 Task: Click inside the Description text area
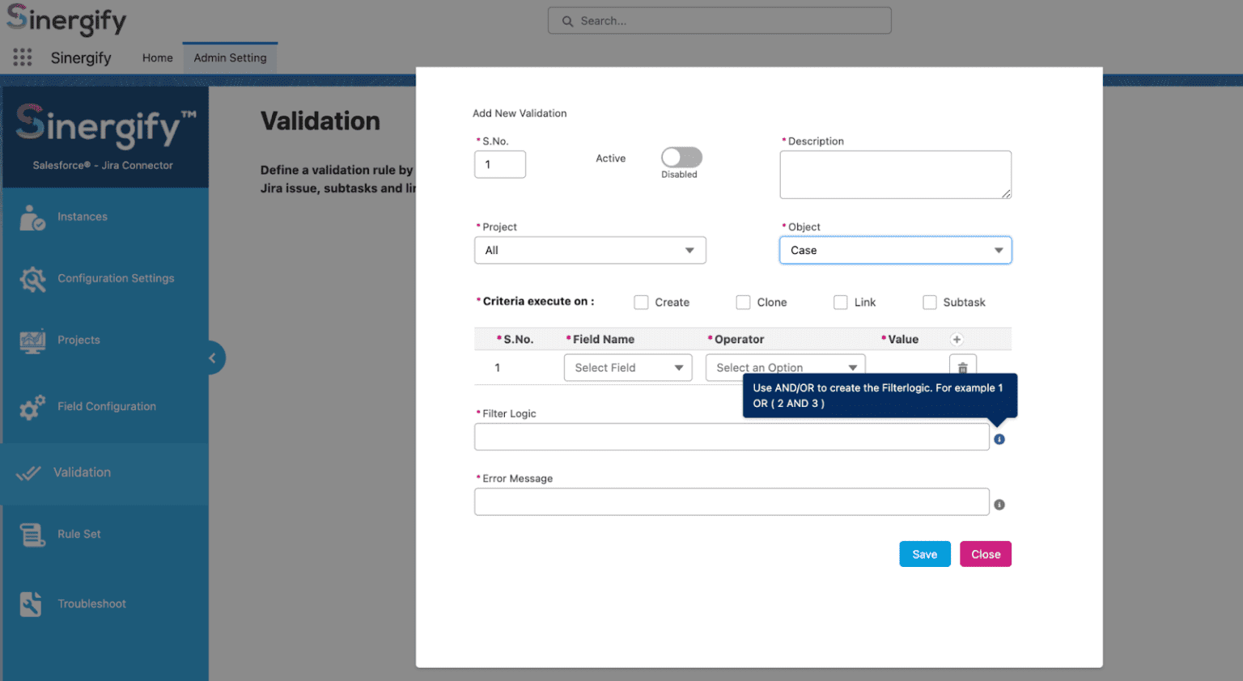tap(895, 175)
